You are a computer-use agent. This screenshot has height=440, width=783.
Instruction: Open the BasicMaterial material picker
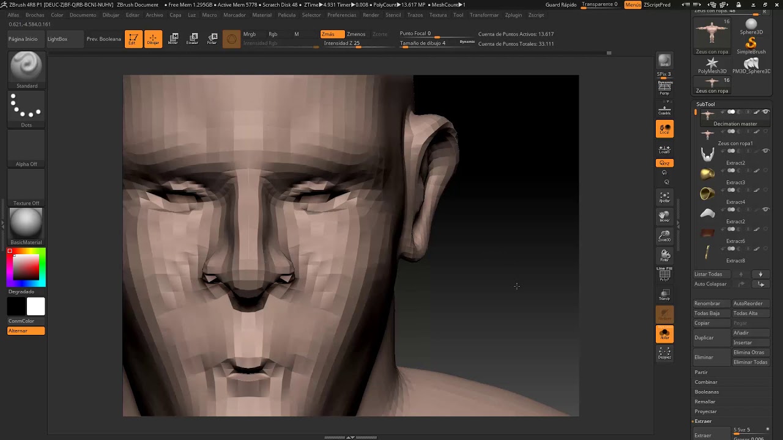[x=26, y=226]
